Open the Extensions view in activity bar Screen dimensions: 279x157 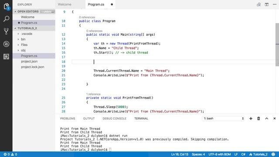[6, 57]
